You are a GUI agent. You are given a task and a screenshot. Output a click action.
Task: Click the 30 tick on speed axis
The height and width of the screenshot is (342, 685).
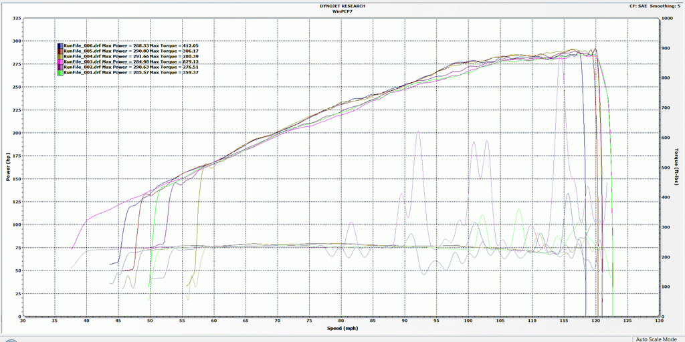point(23,321)
